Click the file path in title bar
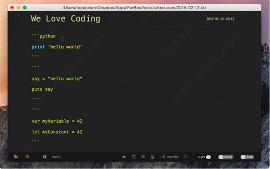The width and height of the screenshot is (270, 169). [134, 8]
